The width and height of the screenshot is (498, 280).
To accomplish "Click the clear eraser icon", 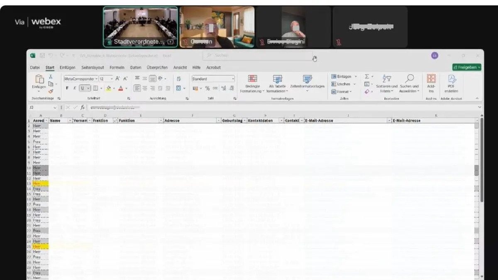I will [367, 91].
